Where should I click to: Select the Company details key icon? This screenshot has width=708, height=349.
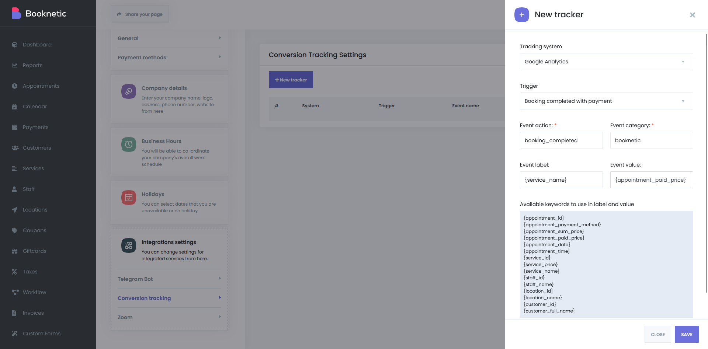click(128, 91)
